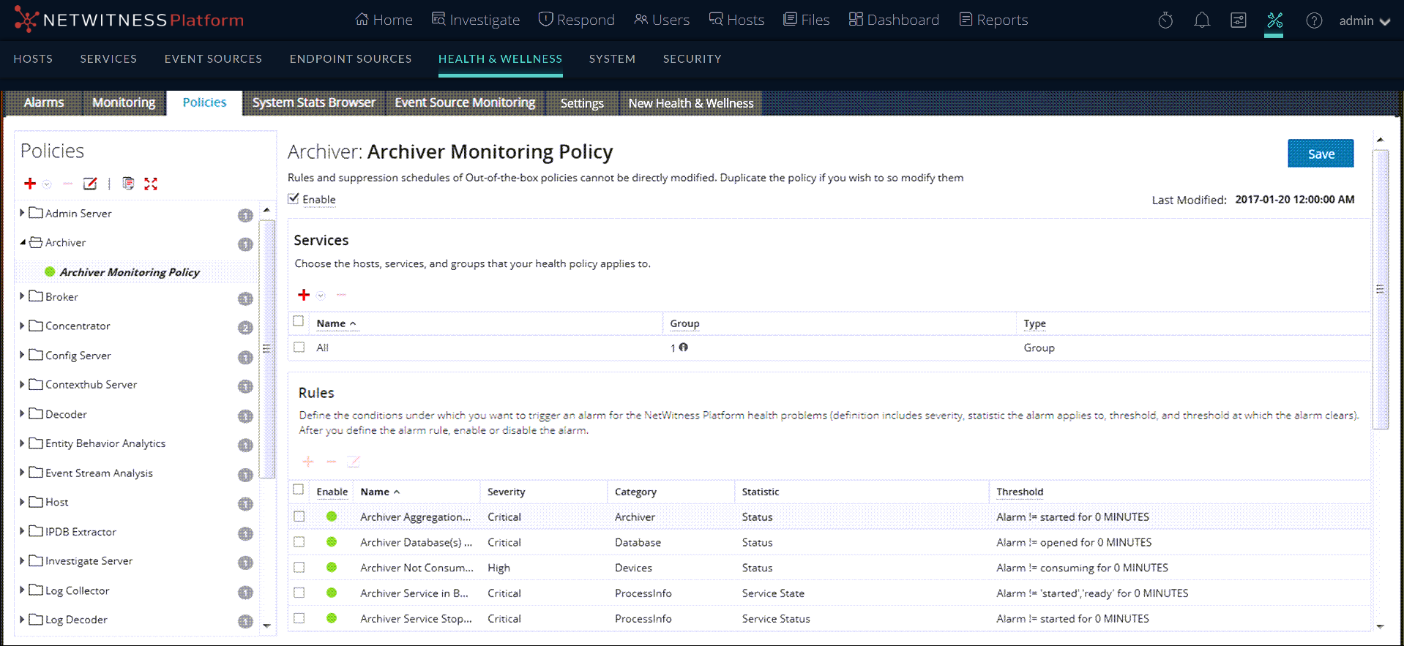Screen dimensions: 1404x646
Task: Click the red plus add policy icon
Action: (30, 184)
